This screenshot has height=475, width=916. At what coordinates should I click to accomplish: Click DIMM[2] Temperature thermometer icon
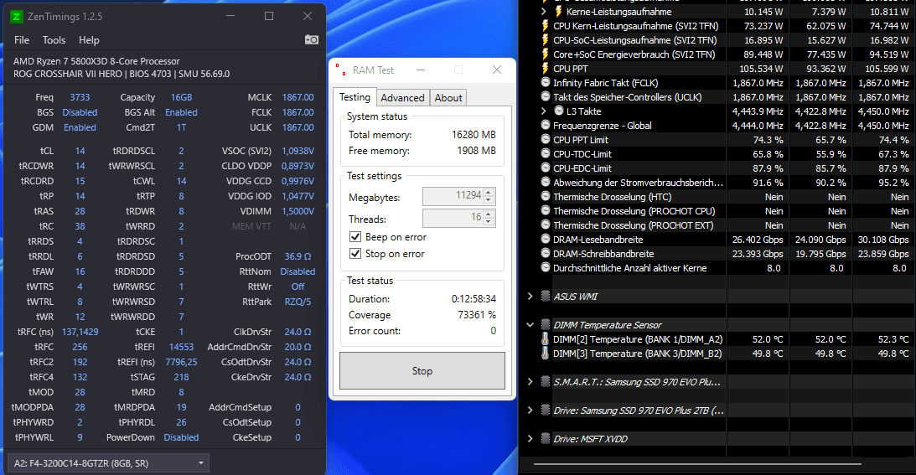[545, 339]
